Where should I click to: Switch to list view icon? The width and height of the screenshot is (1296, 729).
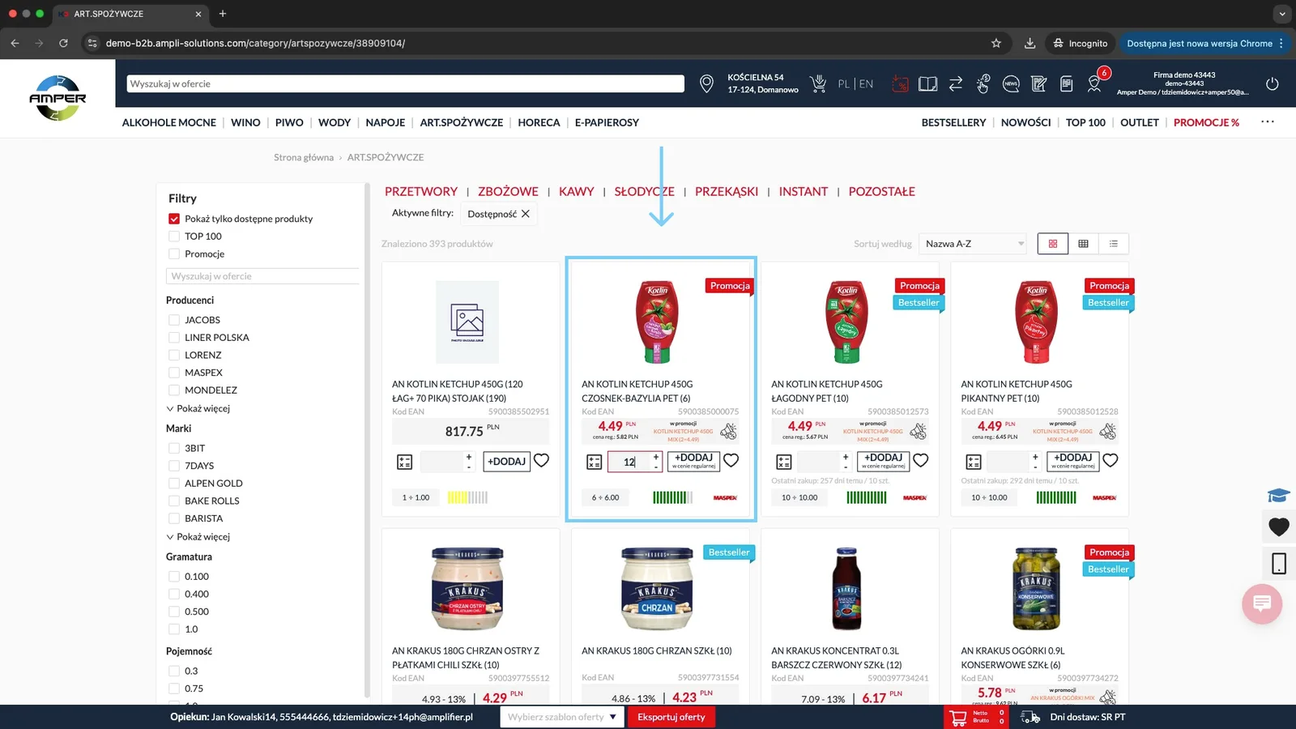[x=1114, y=244]
